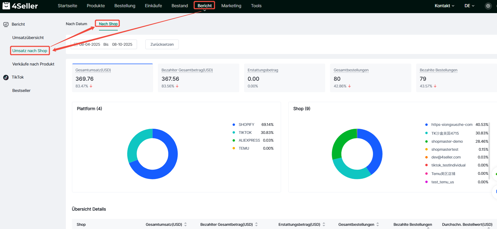497x229 pixels.
Task: Open Umsatzübersicht in sidebar
Action: (x=28, y=38)
